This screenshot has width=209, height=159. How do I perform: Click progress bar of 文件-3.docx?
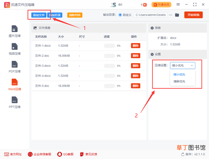[109, 66]
